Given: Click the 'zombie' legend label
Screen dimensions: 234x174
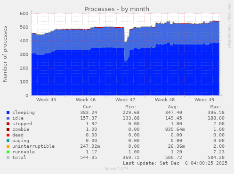Looking at the screenshot, I should (x=21, y=129).
